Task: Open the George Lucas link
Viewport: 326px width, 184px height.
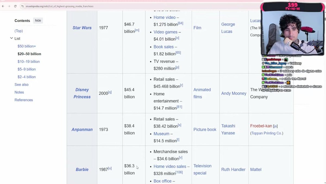Action: click(x=228, y=28)
